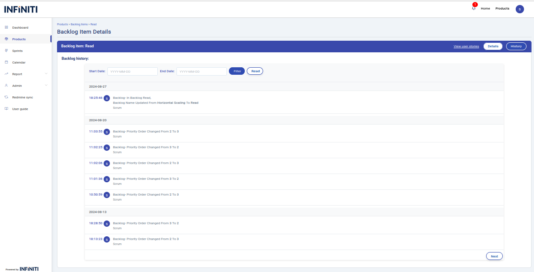
Task: Open the user profile avatar in header
Action: 519,9
